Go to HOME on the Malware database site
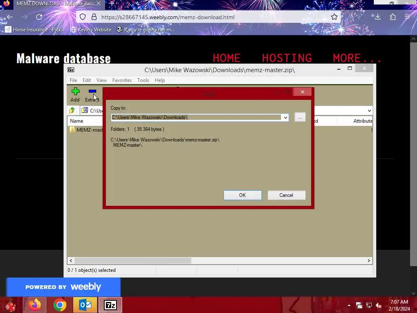 click(x=226, y=58)
